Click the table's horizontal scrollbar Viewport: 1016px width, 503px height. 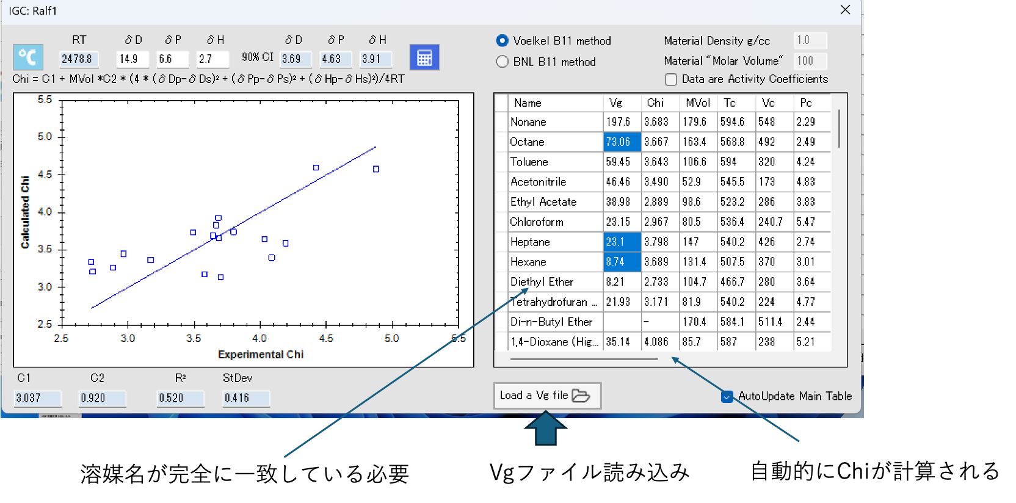(x=584, y=359)
